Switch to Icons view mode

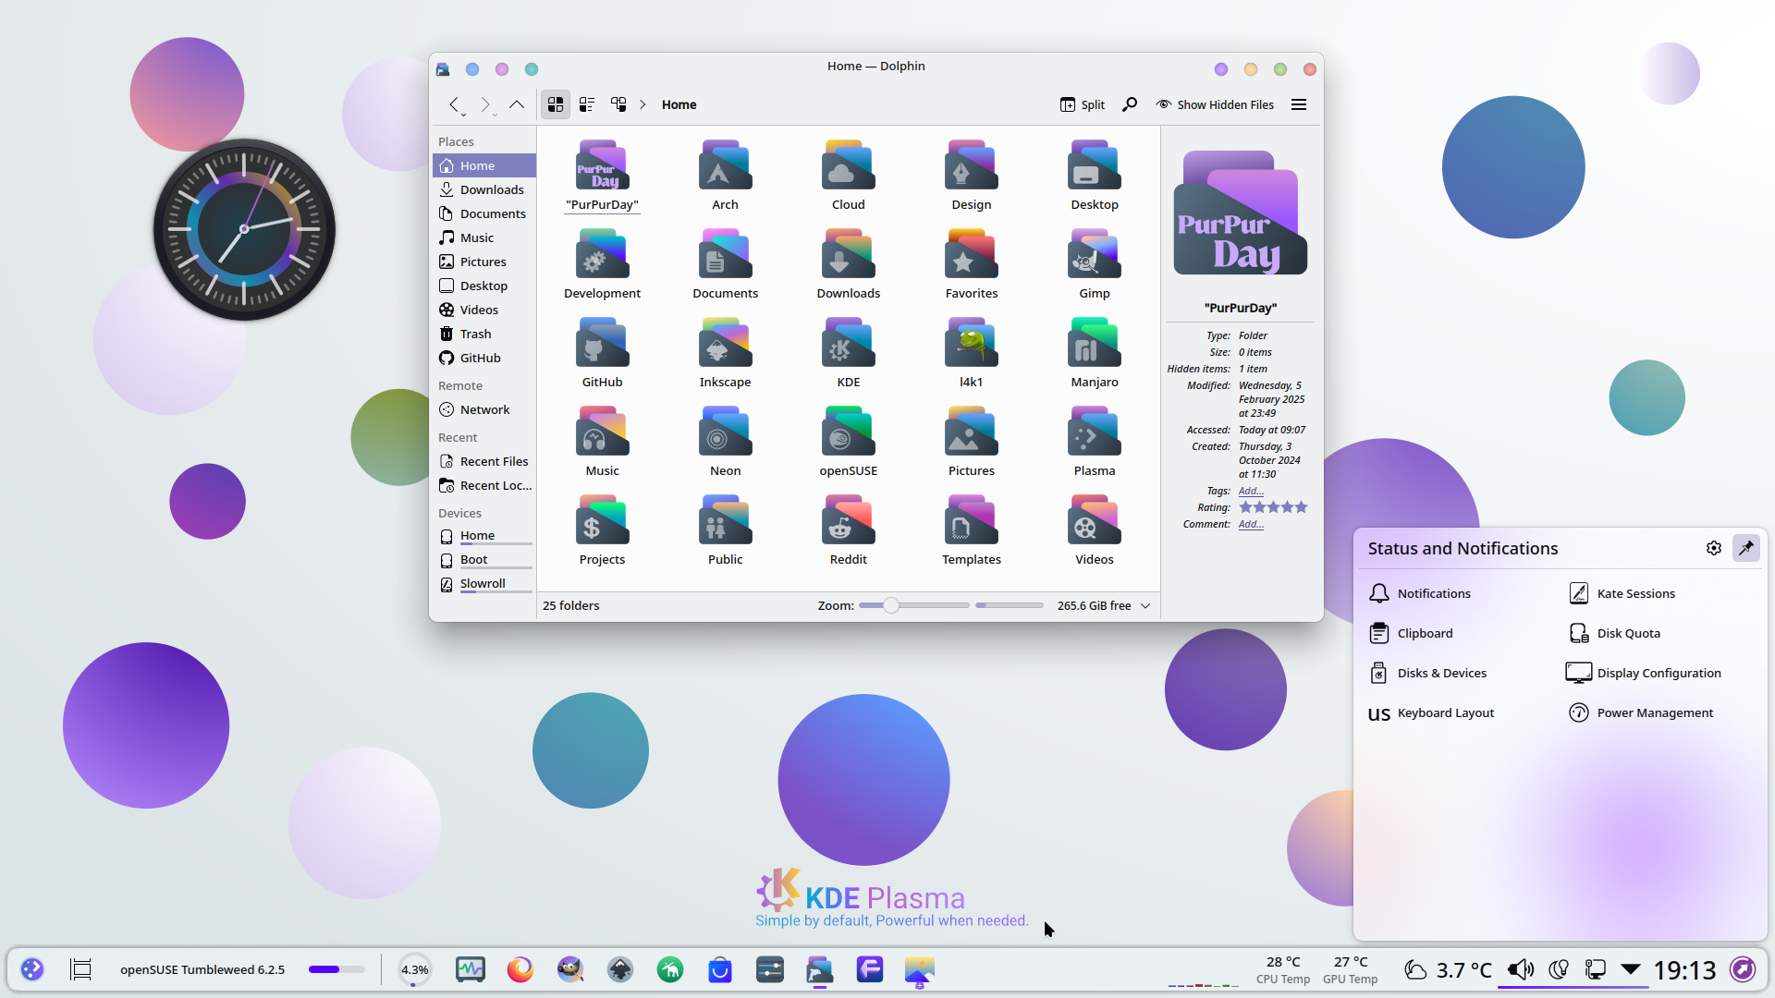(556, 104)
